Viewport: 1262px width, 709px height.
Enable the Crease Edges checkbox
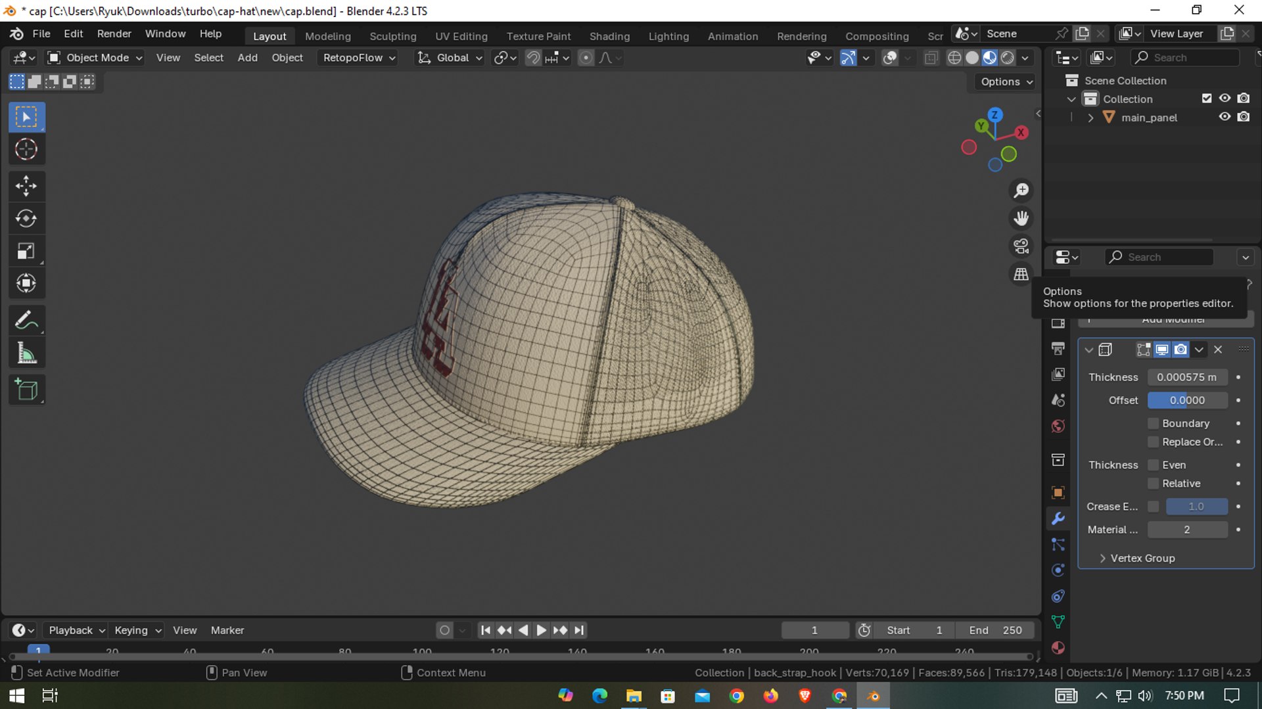coord(1153,507)
